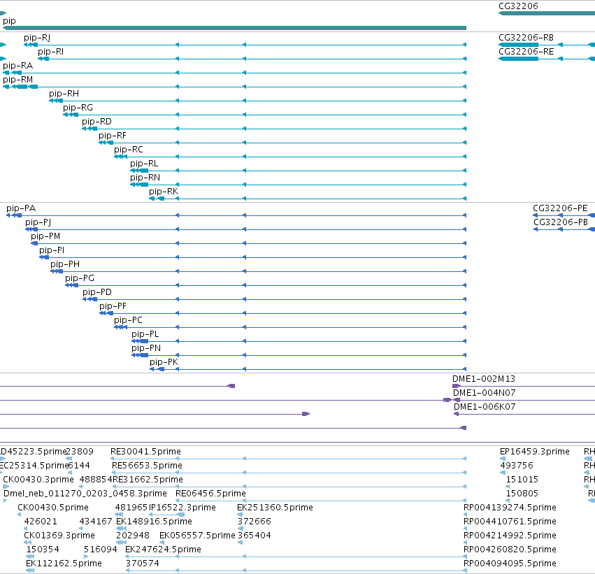Select CG32206-PB protein label
595x574 pixels.
click(x=561, y=222)
